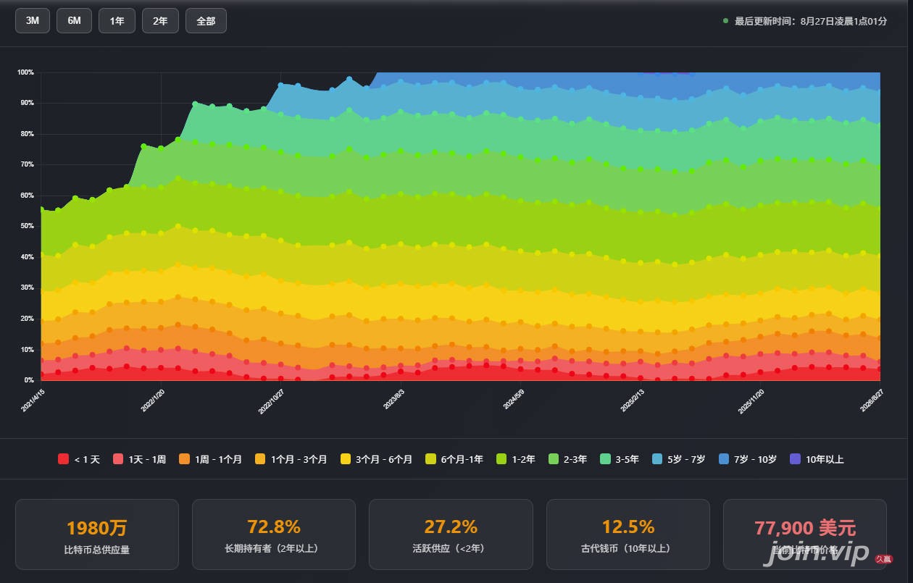Click the '1天 - 1周' legend label
913x583 pixels.
tap(147, 459)
